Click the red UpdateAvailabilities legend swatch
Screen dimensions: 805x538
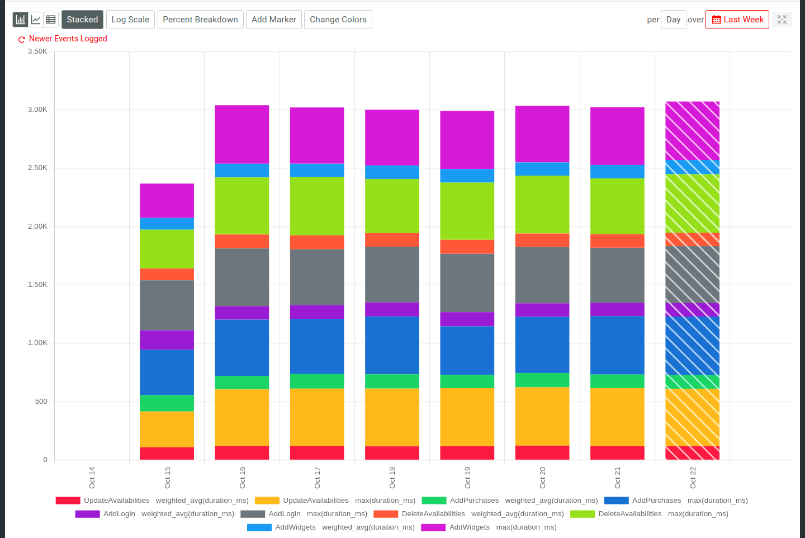[x=67, y=500]
